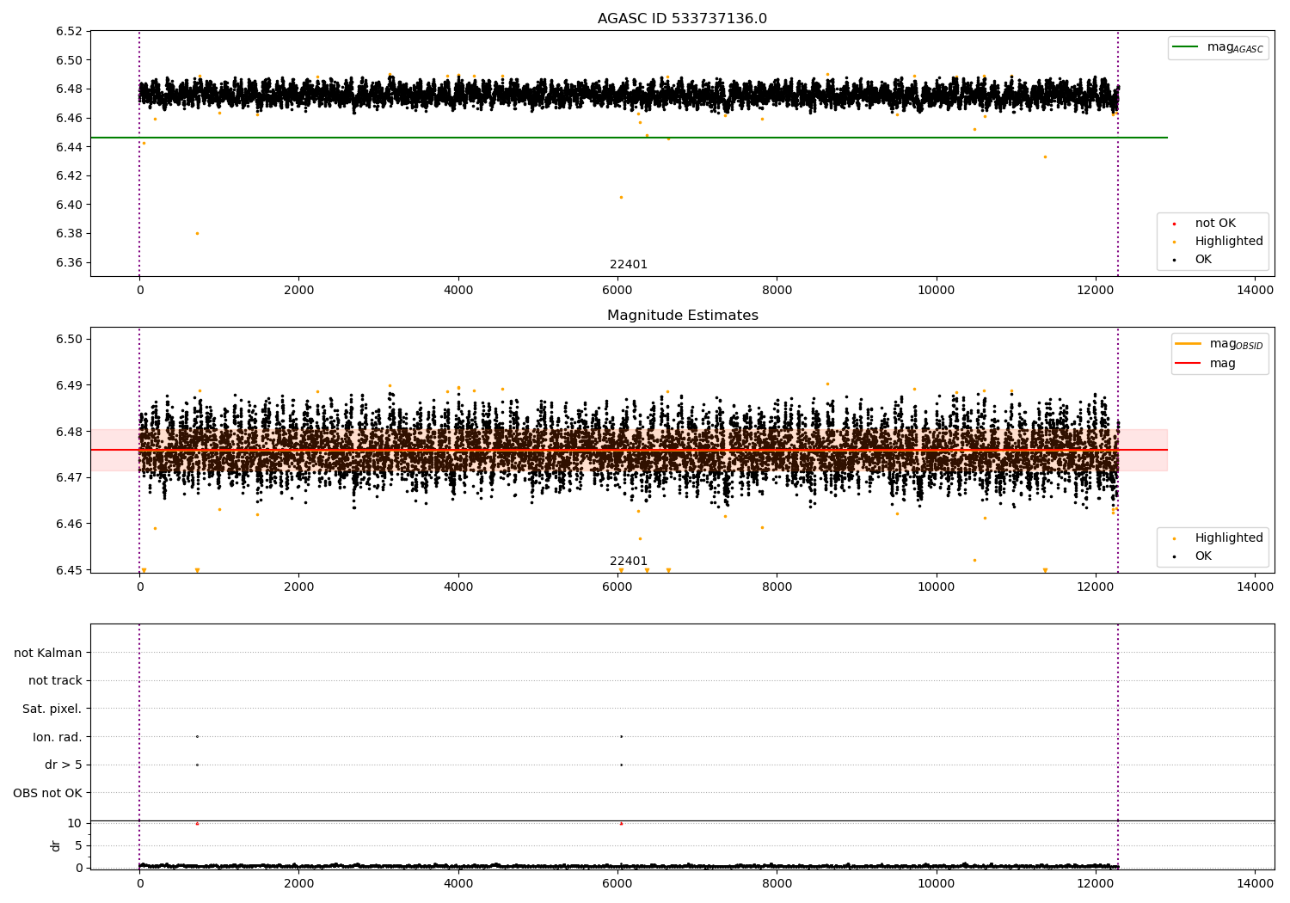Click the orange mag OBSID line swatch in legend
Image resolution: width=1290 pixels, height=903 pixels.
point(1189,344)
